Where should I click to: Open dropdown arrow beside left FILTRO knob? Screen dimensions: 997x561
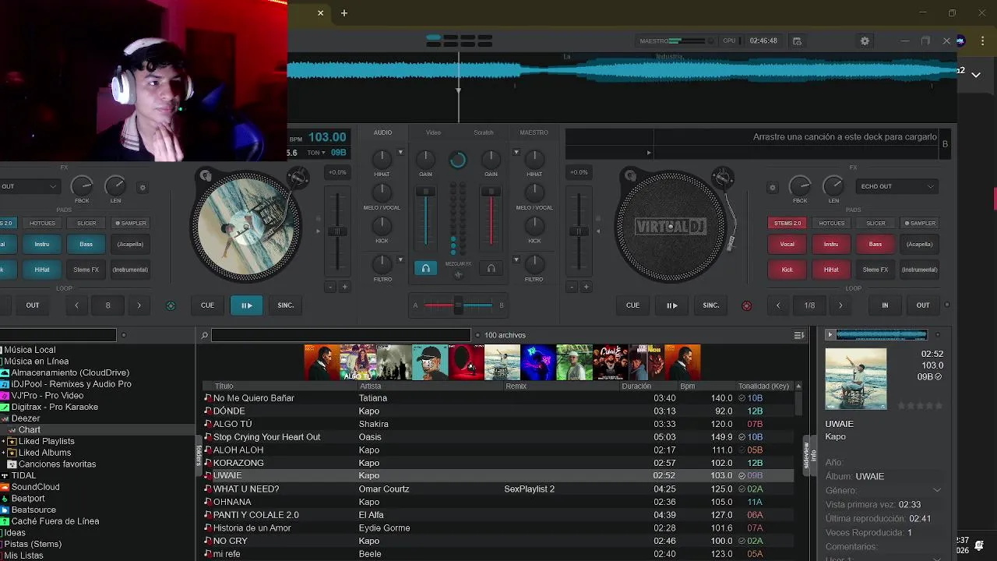pos(400,259)
